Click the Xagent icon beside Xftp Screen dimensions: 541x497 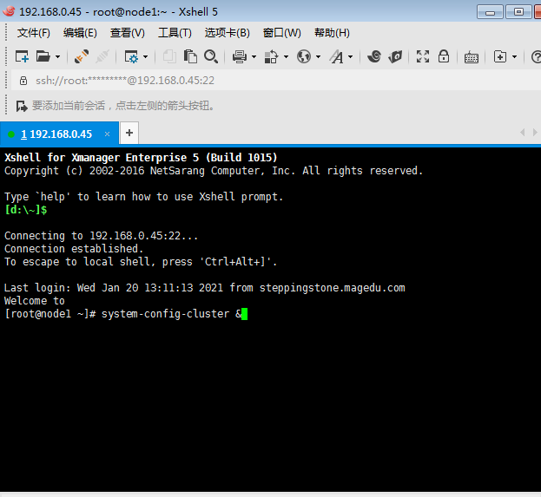[395, 56]
